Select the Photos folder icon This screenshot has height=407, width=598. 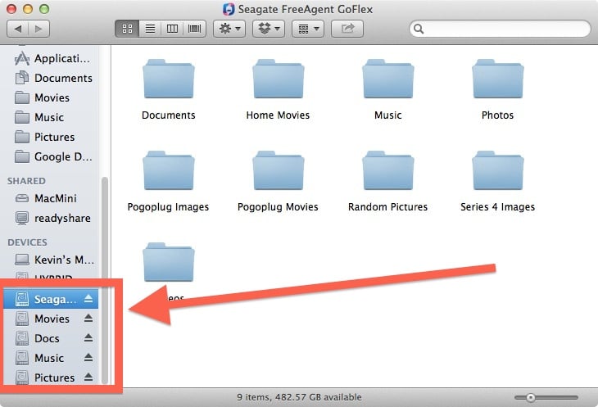pos(498,79)
